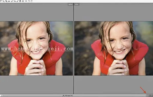Select the Red Eye Removal tool
153x97 pixels.
pyautogui.click(x=15, y=1)
